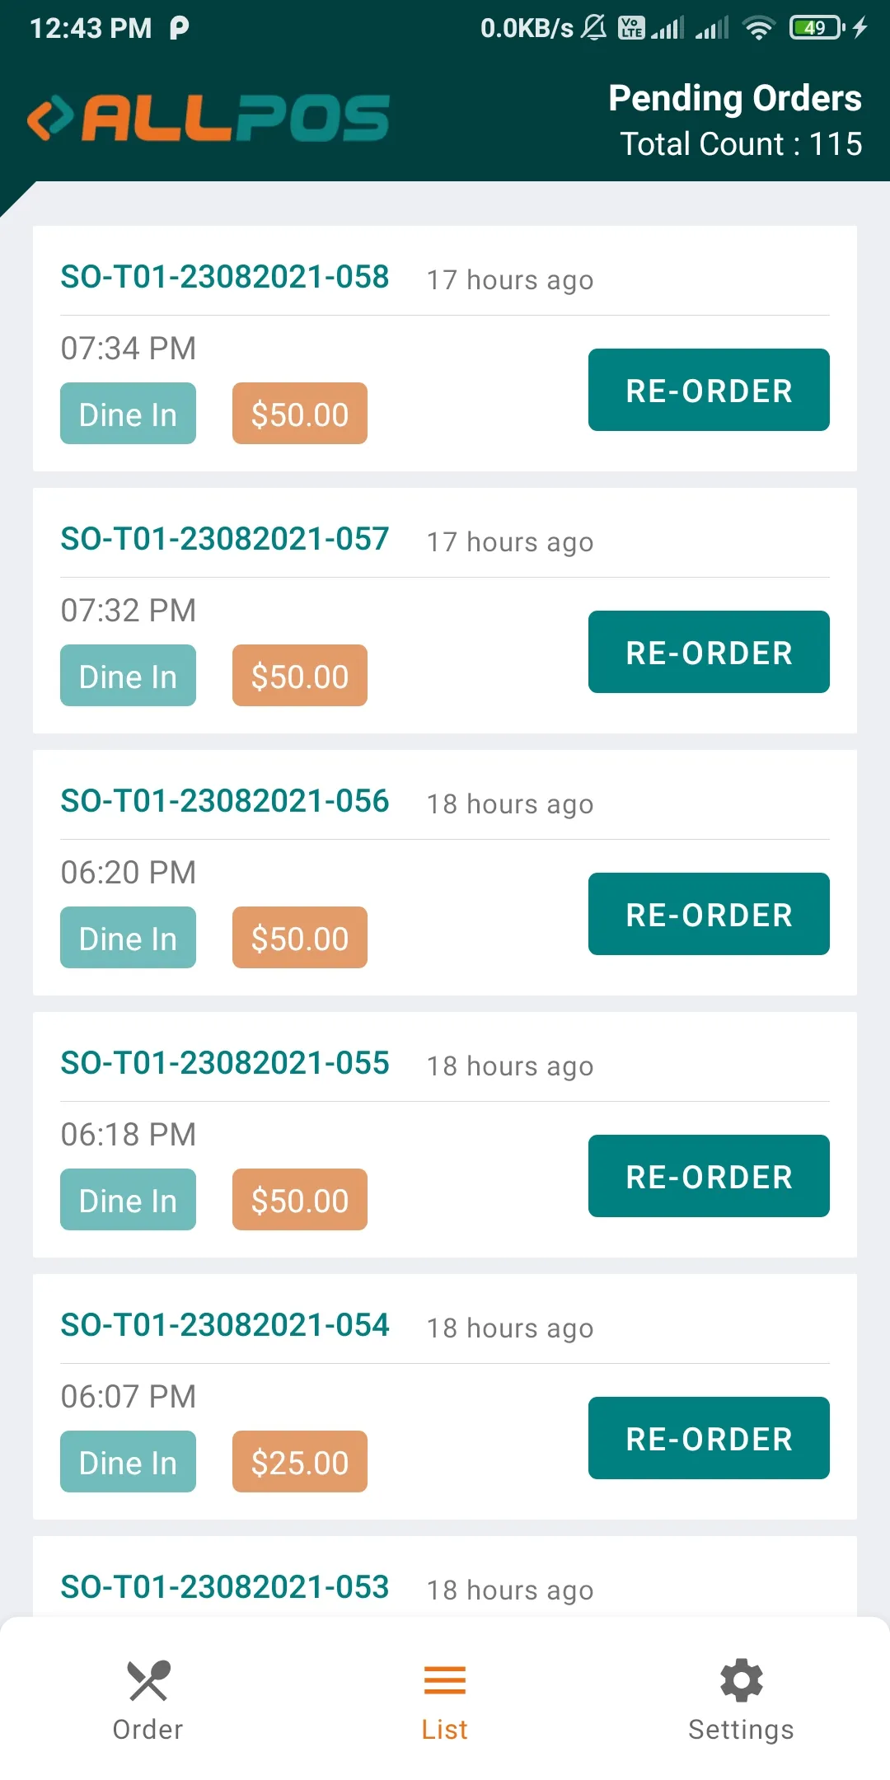This screenshot has height=1780, width=890.
Task: Open the Settings gear icon
Action: 741,1680
